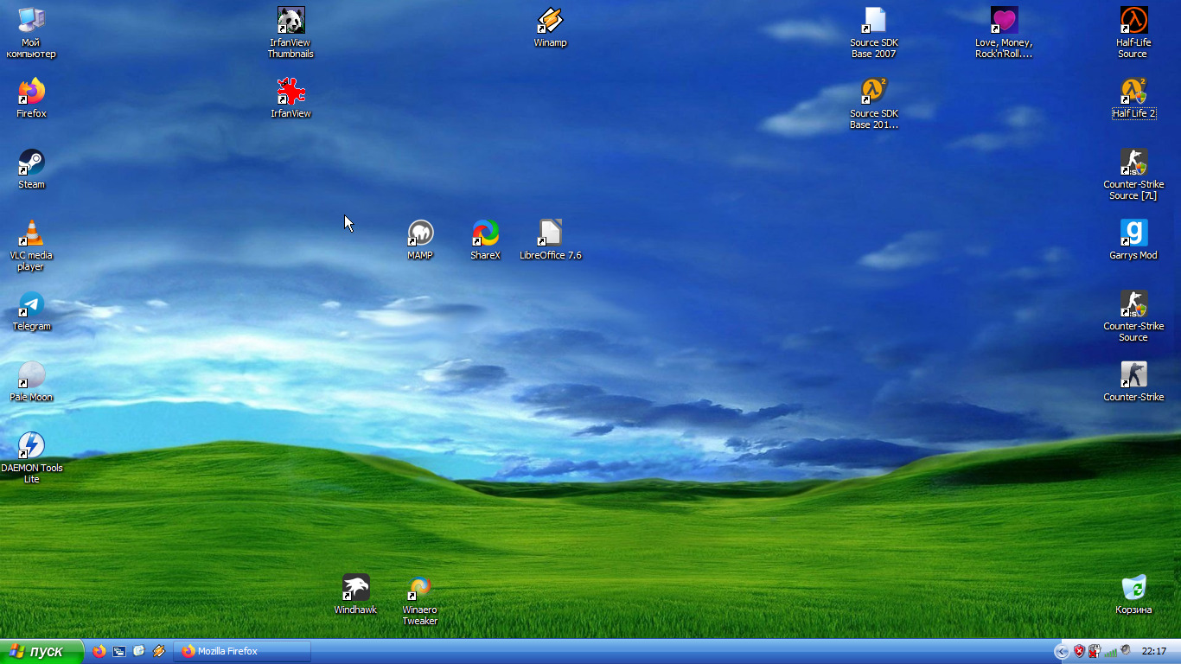Click the IrfanView Thumbnails panda icon

pyautogui.click(x=290, y=21)
